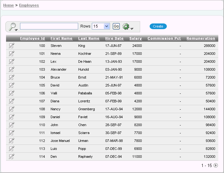Image resolution: width=224 pixels, height=173 pixels.
Task: Navigate to Home breadcrumb link
Action: [x=8, y=5]
